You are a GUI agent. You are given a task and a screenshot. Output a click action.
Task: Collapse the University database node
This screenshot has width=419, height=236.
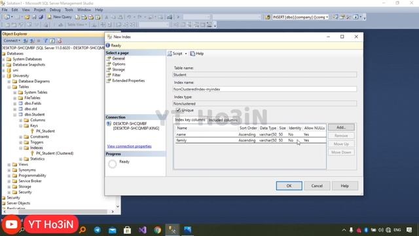coord(4,76)
